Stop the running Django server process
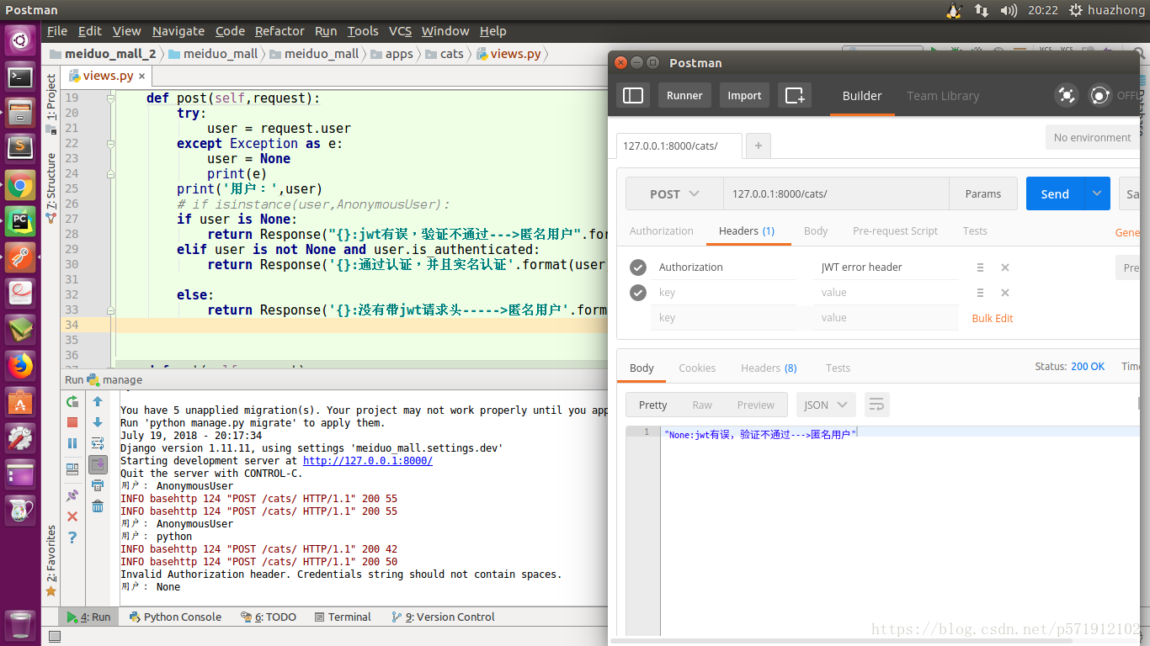 pyautogui.click(x=72, y=422)
